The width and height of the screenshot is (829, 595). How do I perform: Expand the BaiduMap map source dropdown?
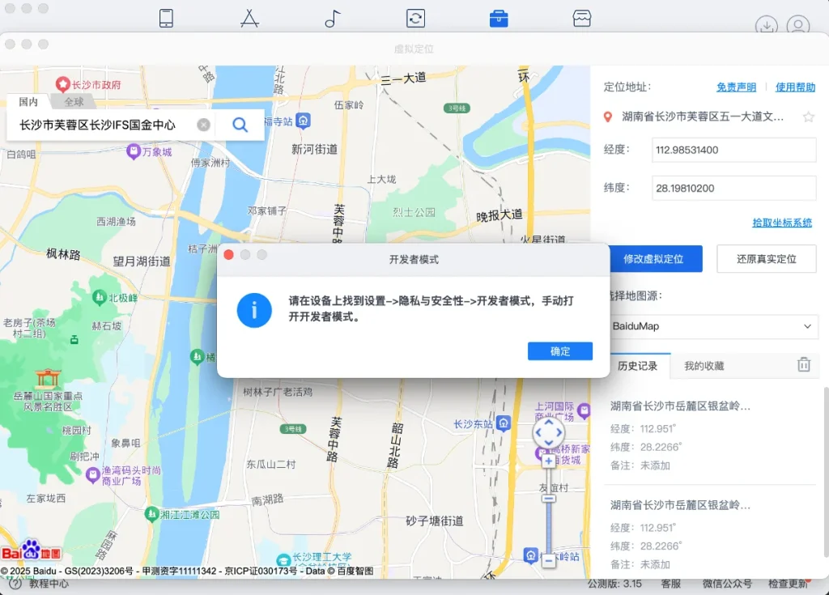pos(712,326)
